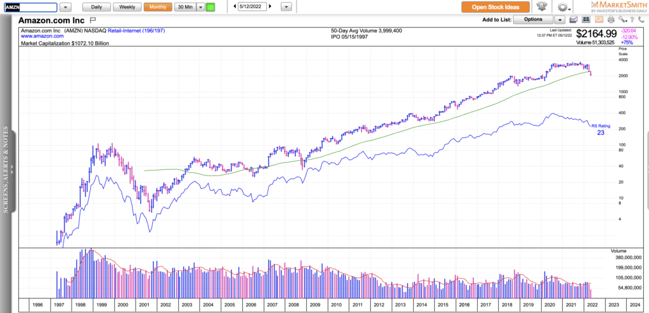Click the IPO 05/15/1997 text

349,37
